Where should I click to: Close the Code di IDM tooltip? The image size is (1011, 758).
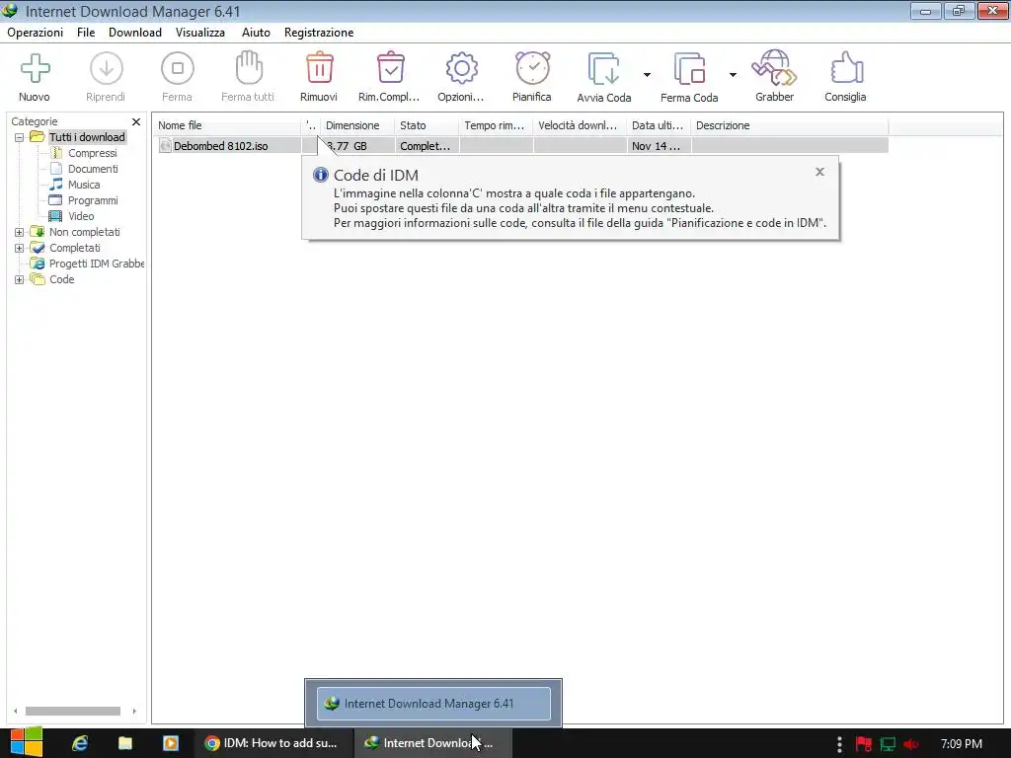[819, 172]
